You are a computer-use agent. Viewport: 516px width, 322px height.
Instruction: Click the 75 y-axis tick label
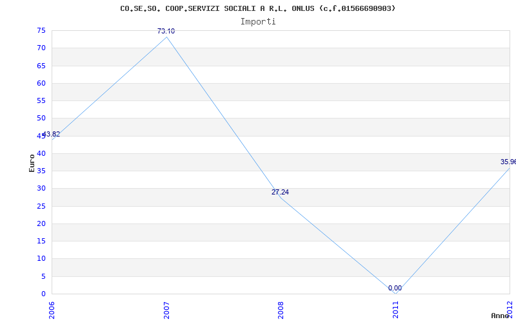(41, 30)
